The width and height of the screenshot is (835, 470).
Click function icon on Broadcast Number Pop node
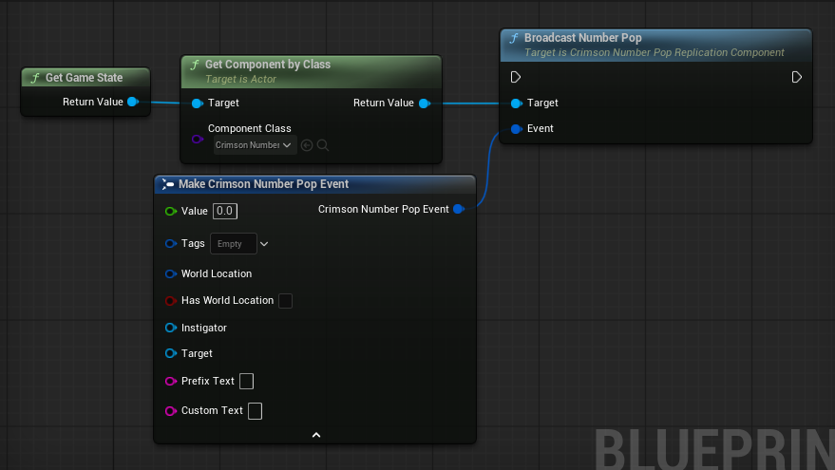514,38
